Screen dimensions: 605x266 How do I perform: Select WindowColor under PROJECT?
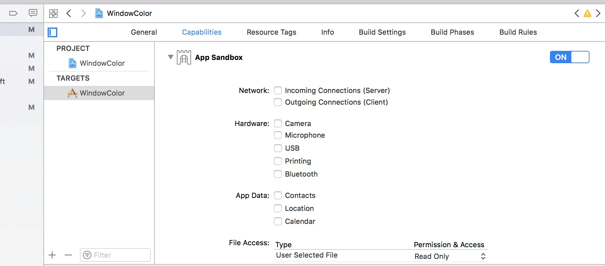click(102, 63)
